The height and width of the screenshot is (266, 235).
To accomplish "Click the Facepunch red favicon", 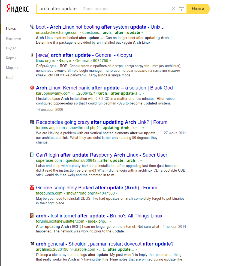I will point(32,187).
